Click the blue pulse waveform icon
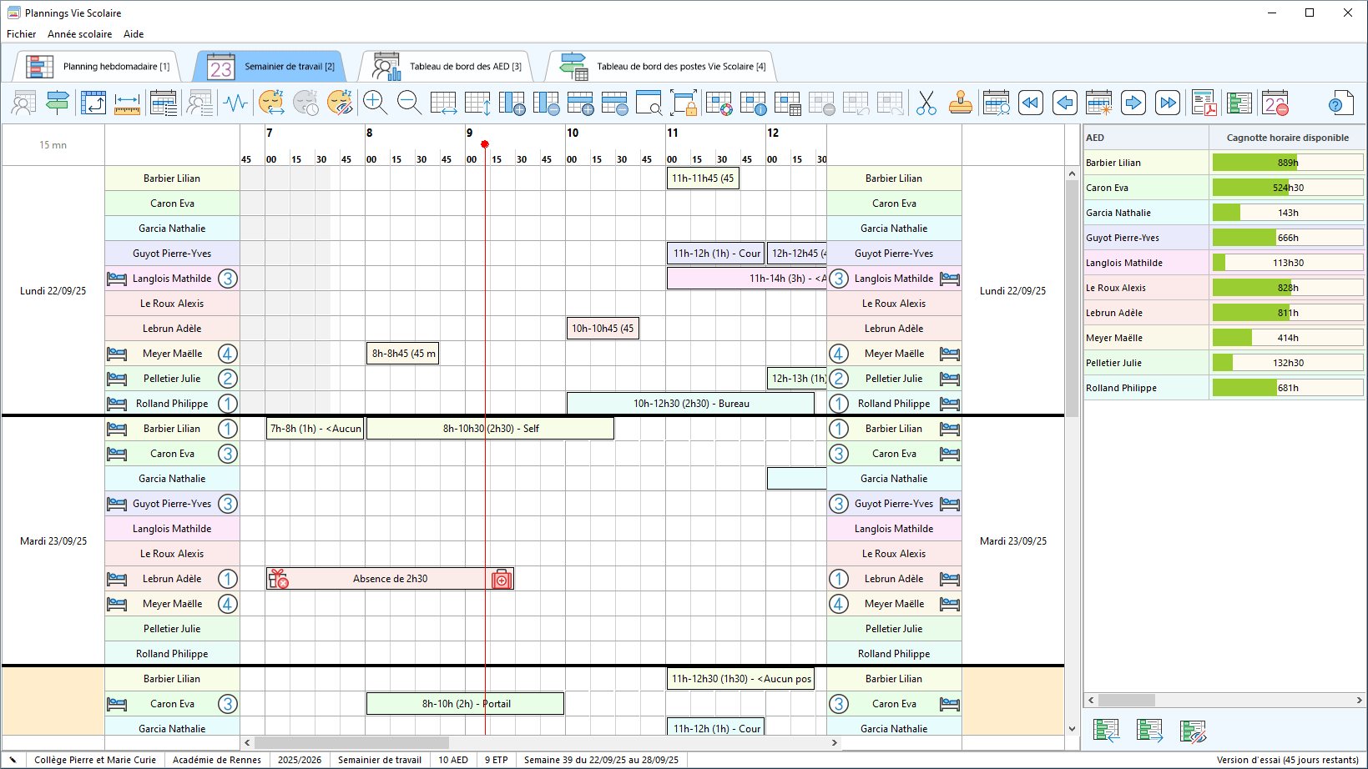The image size is (1368, 769). click(x=235, y=103)
